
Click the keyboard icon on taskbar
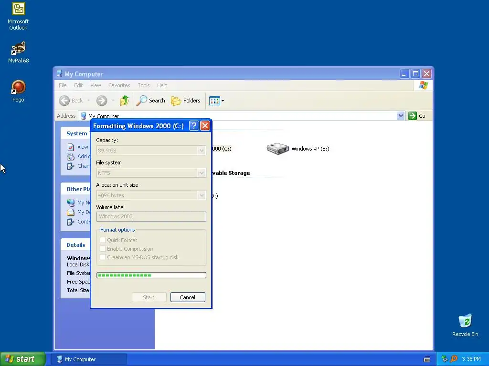(427, 359)
